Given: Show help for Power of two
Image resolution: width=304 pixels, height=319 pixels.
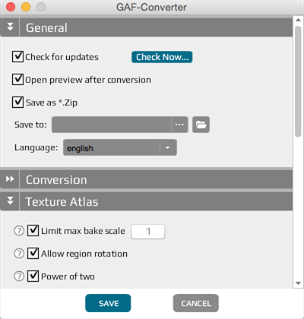Looking at the screenshot, I should pyautogui.click(x=19, y=276).
